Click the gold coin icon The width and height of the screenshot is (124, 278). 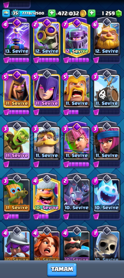tap(83, 13)
